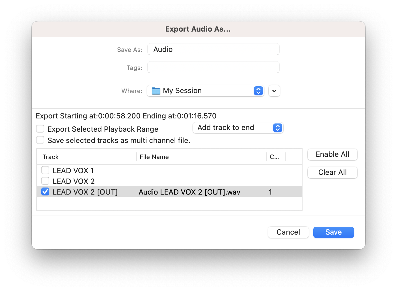Open the Where location popup arrows

click(x=258, y=91)
